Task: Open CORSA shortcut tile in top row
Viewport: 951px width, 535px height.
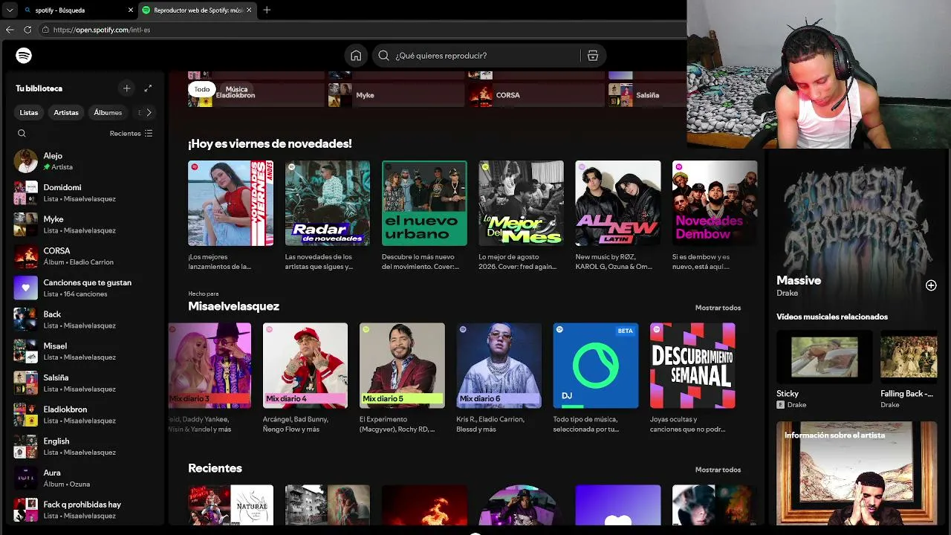Action: (536, 95)
